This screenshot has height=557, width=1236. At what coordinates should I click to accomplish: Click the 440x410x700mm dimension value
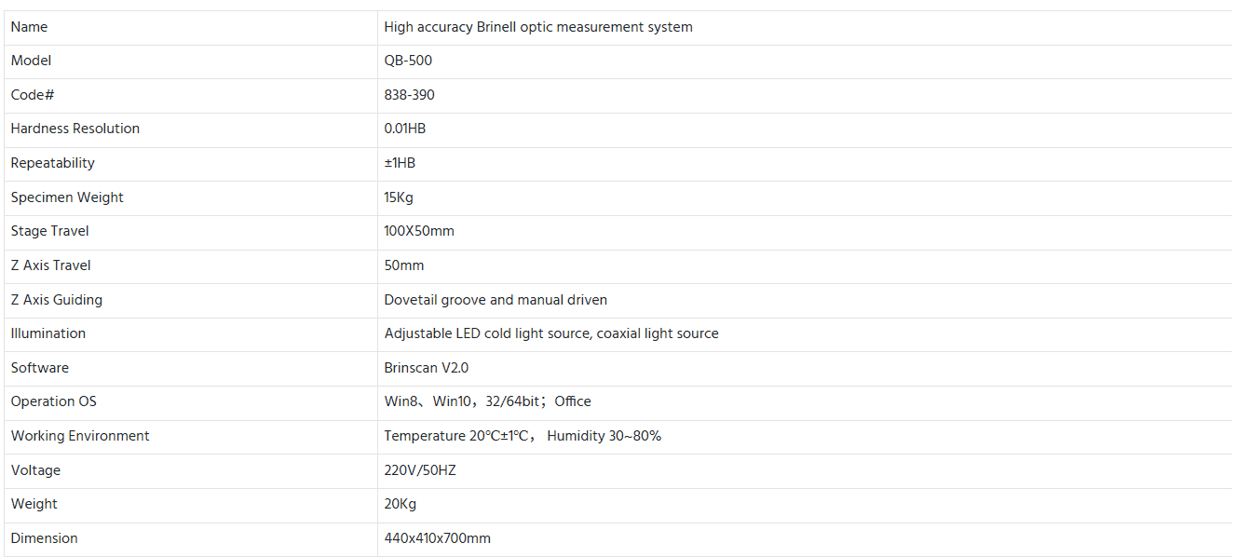tap(437, 538)
